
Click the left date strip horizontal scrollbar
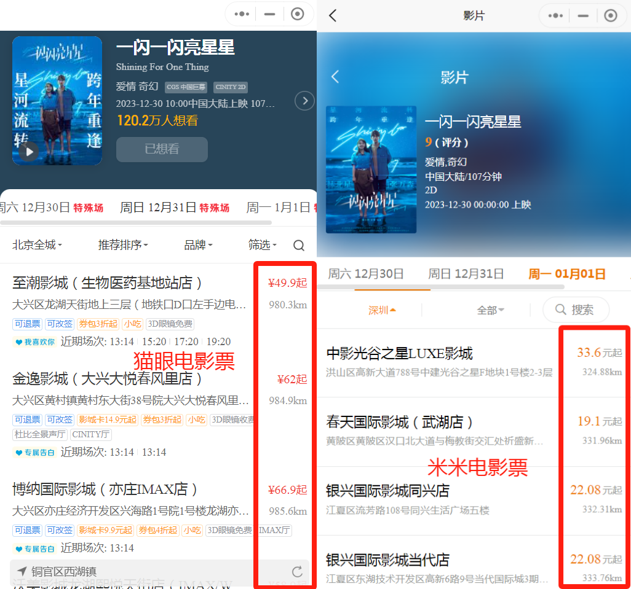click(x=136, y=222)
